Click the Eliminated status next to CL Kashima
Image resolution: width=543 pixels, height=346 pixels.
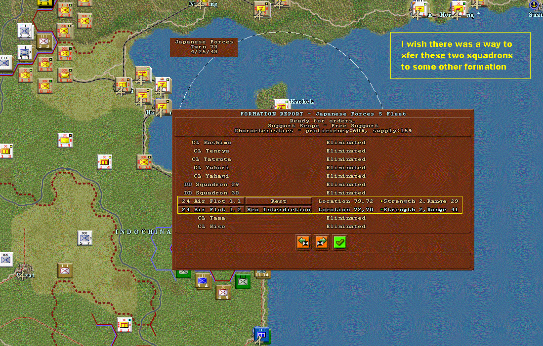(345, 142)
